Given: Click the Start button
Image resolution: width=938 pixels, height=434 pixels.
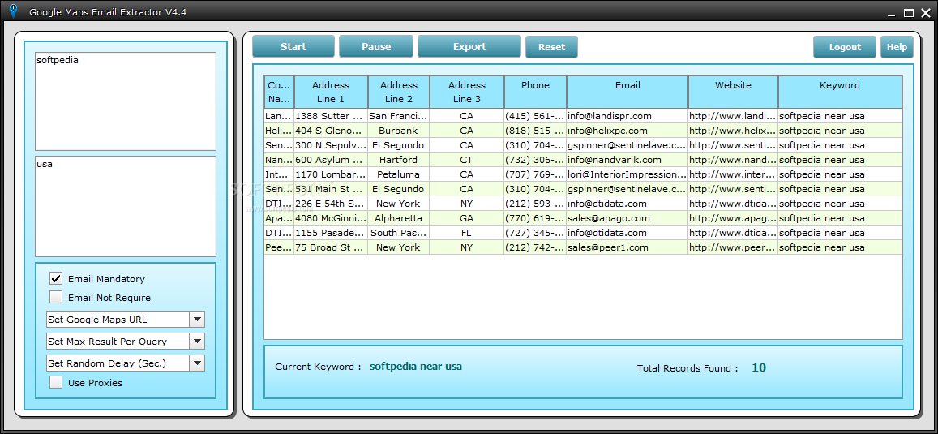Looking at the screenshot, I should point(293,47).
